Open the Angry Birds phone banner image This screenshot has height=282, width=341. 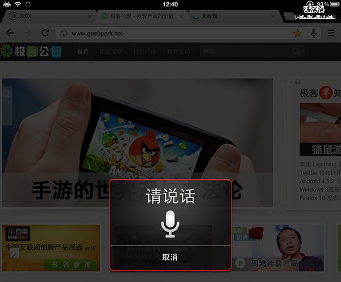coord(136,136)
